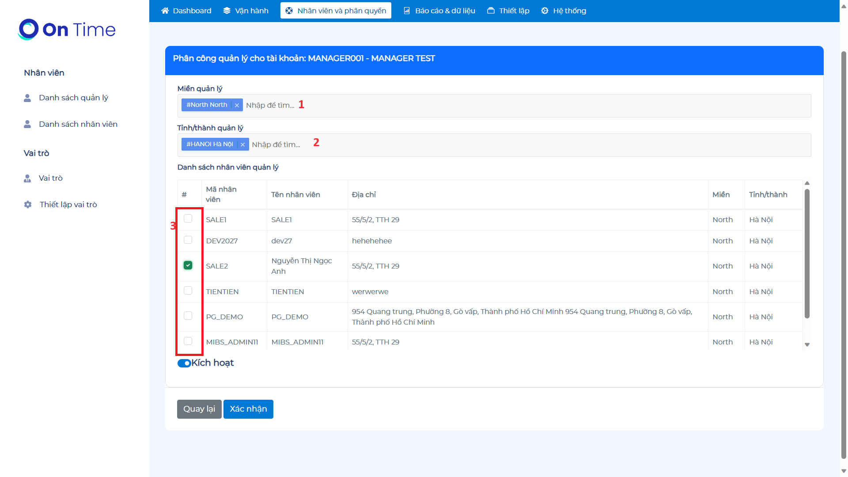
Task: Toggle the Kích hoạt switch
Action: (184, 363)
